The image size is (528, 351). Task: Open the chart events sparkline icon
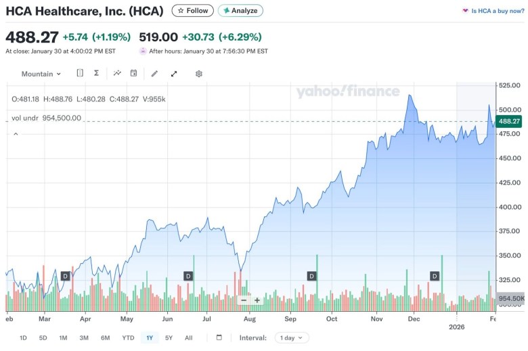pyautogui.click(x=117, y=73)
